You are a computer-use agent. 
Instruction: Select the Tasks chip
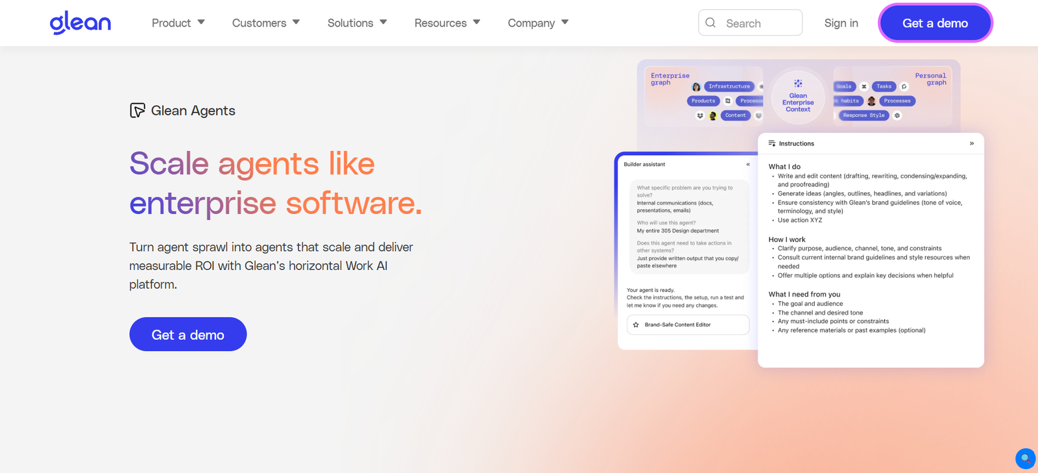point(884,86)
